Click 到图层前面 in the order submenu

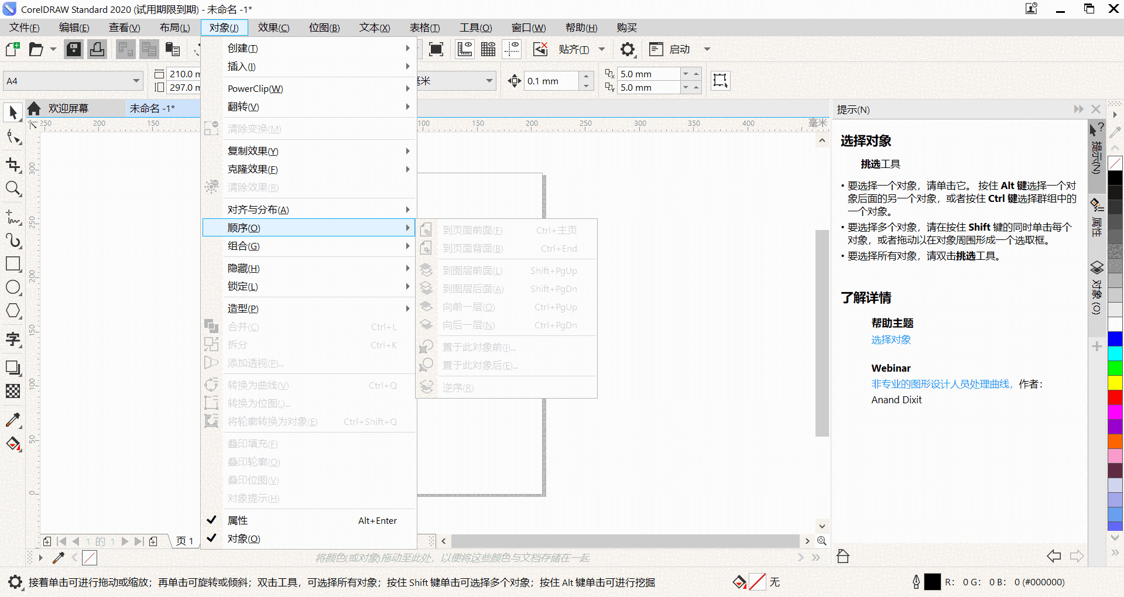point(472,270)
